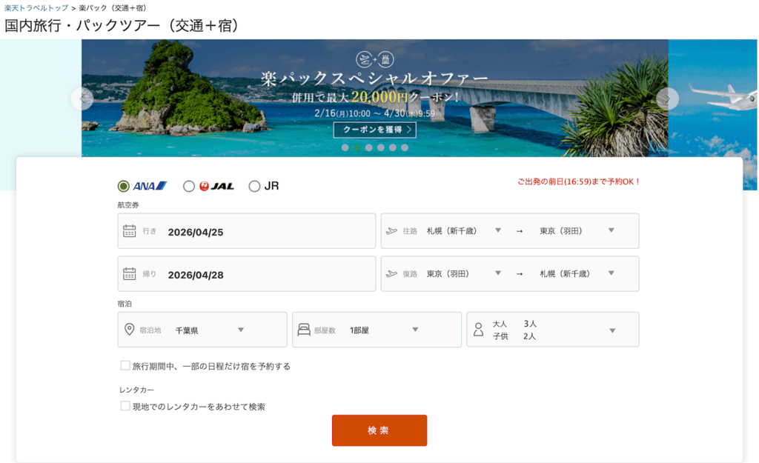Click the person icon for guest count
This screenshot has width=759, height=463.
pos(478,330)
